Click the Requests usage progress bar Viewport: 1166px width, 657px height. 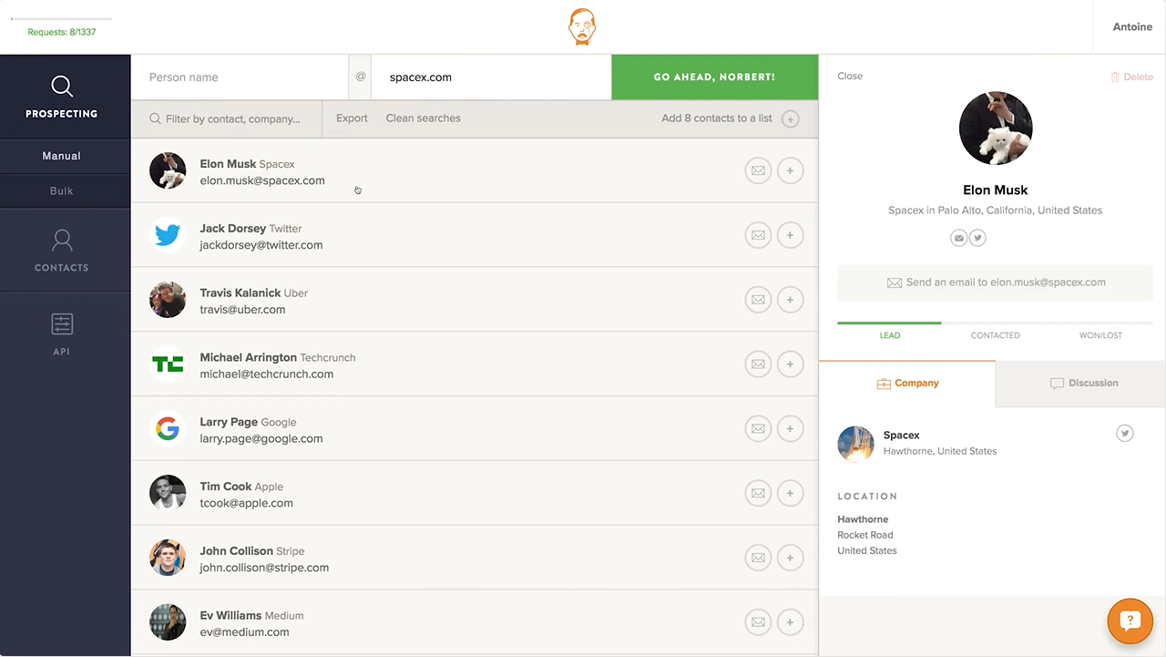[x=62, y=18]
